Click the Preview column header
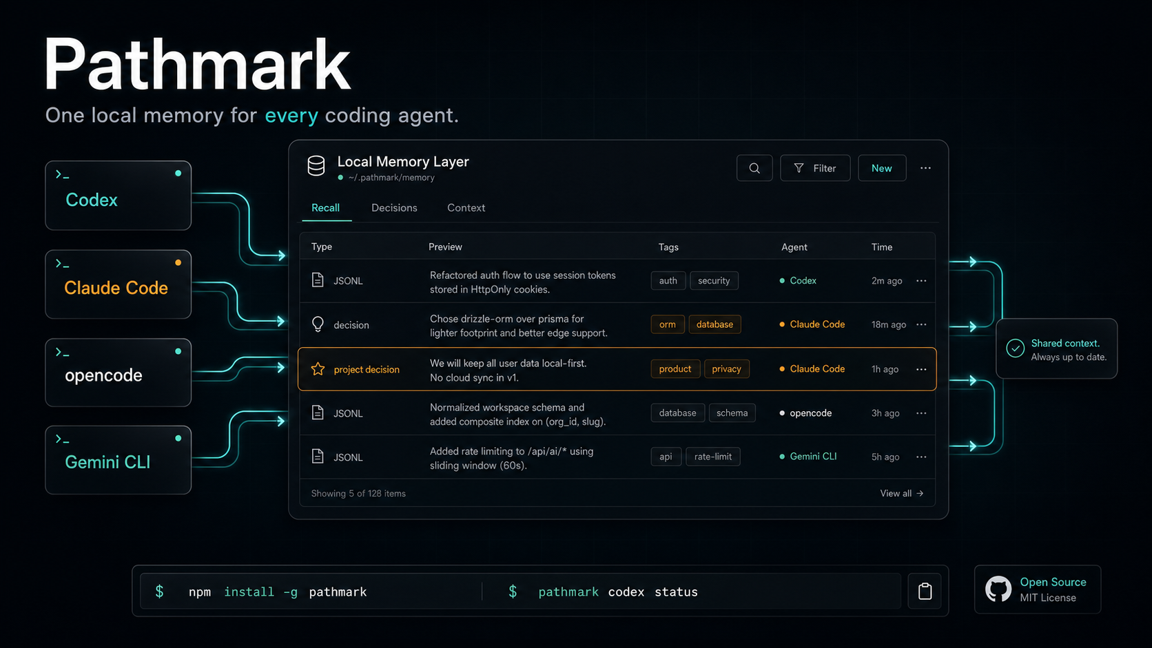The height and width of the screenshot is (648, 1152). pos(445,247)
